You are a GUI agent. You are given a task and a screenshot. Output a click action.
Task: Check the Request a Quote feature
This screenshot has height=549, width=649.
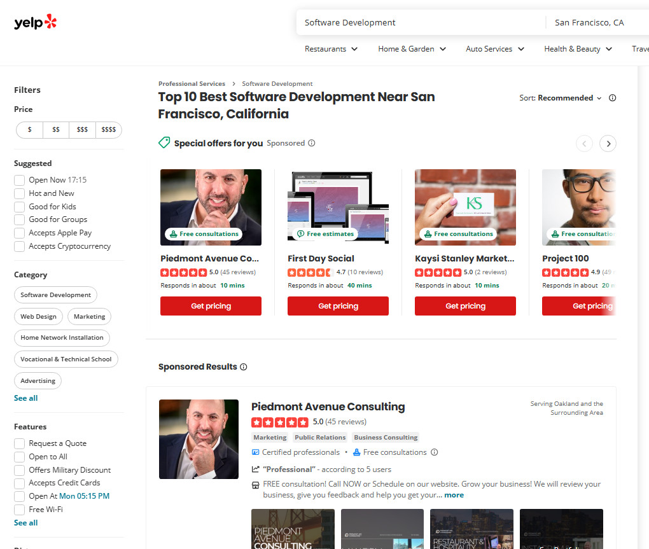[19, 443]
